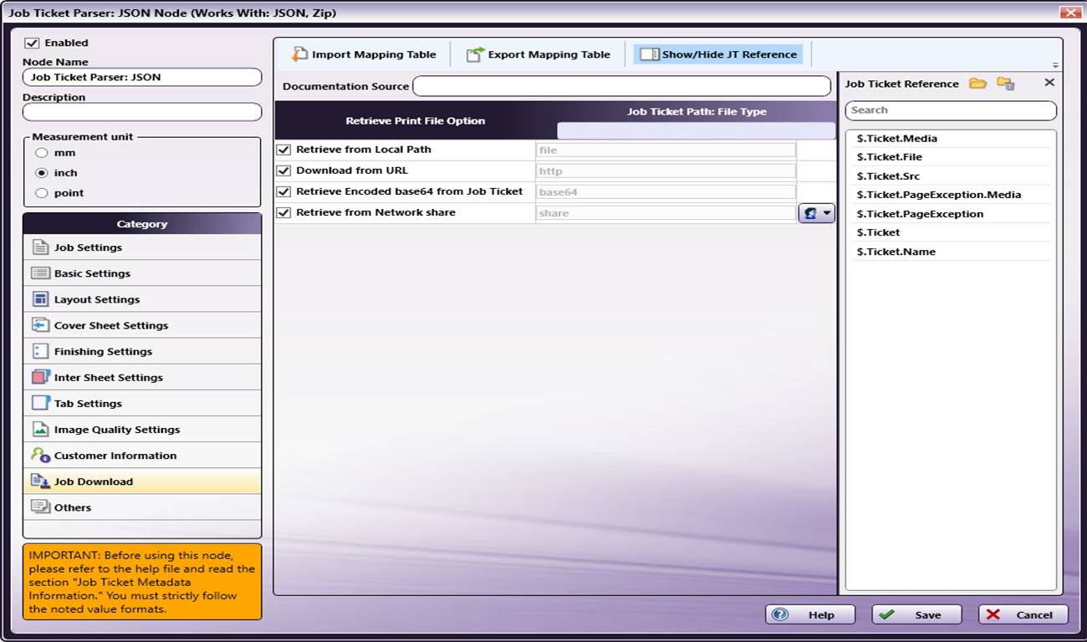Expand the toolbar overflow arrow
This screenshot has height=642, width=1087.
[x=1055, y=65]
